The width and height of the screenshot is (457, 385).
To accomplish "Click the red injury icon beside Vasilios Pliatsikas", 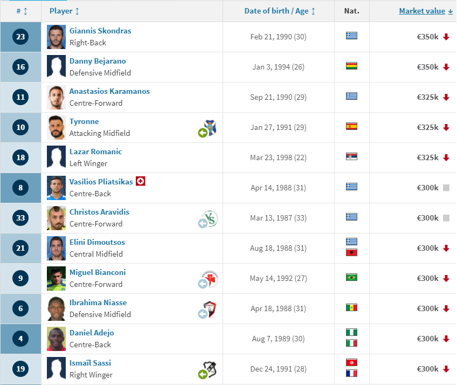I will (x=141, y=181).
